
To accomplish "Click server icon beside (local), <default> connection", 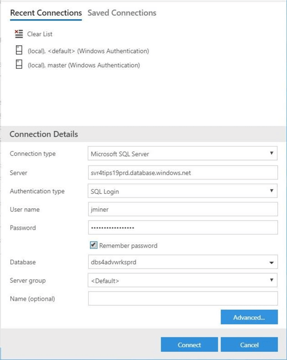I will point(19,50).
